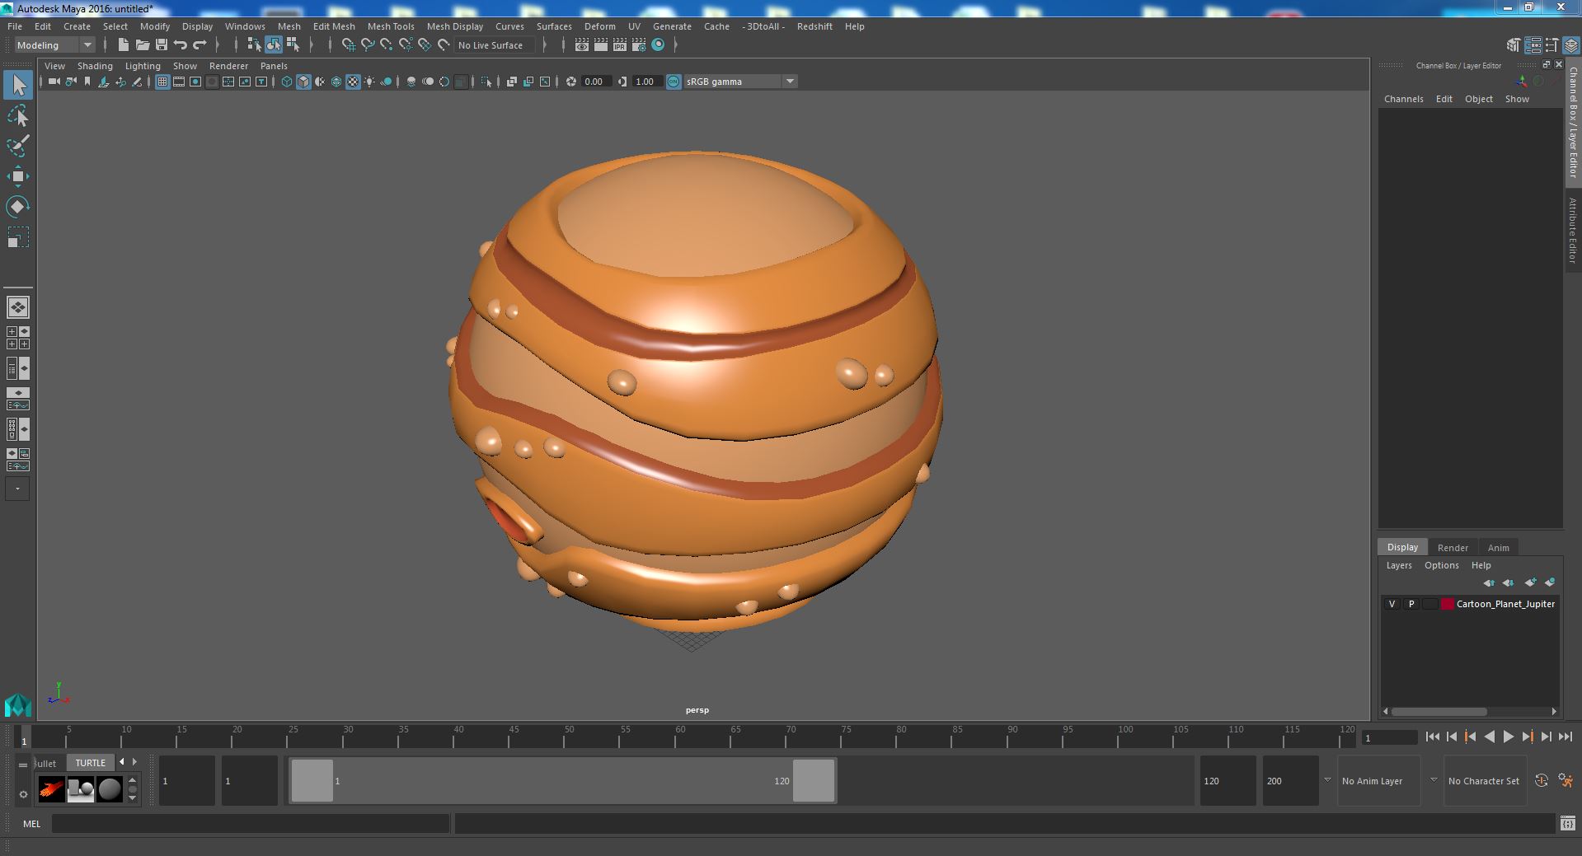Screen dimensions: 1582x856
Task: Switch to the Render layer tab
Action: point(1453,548)
